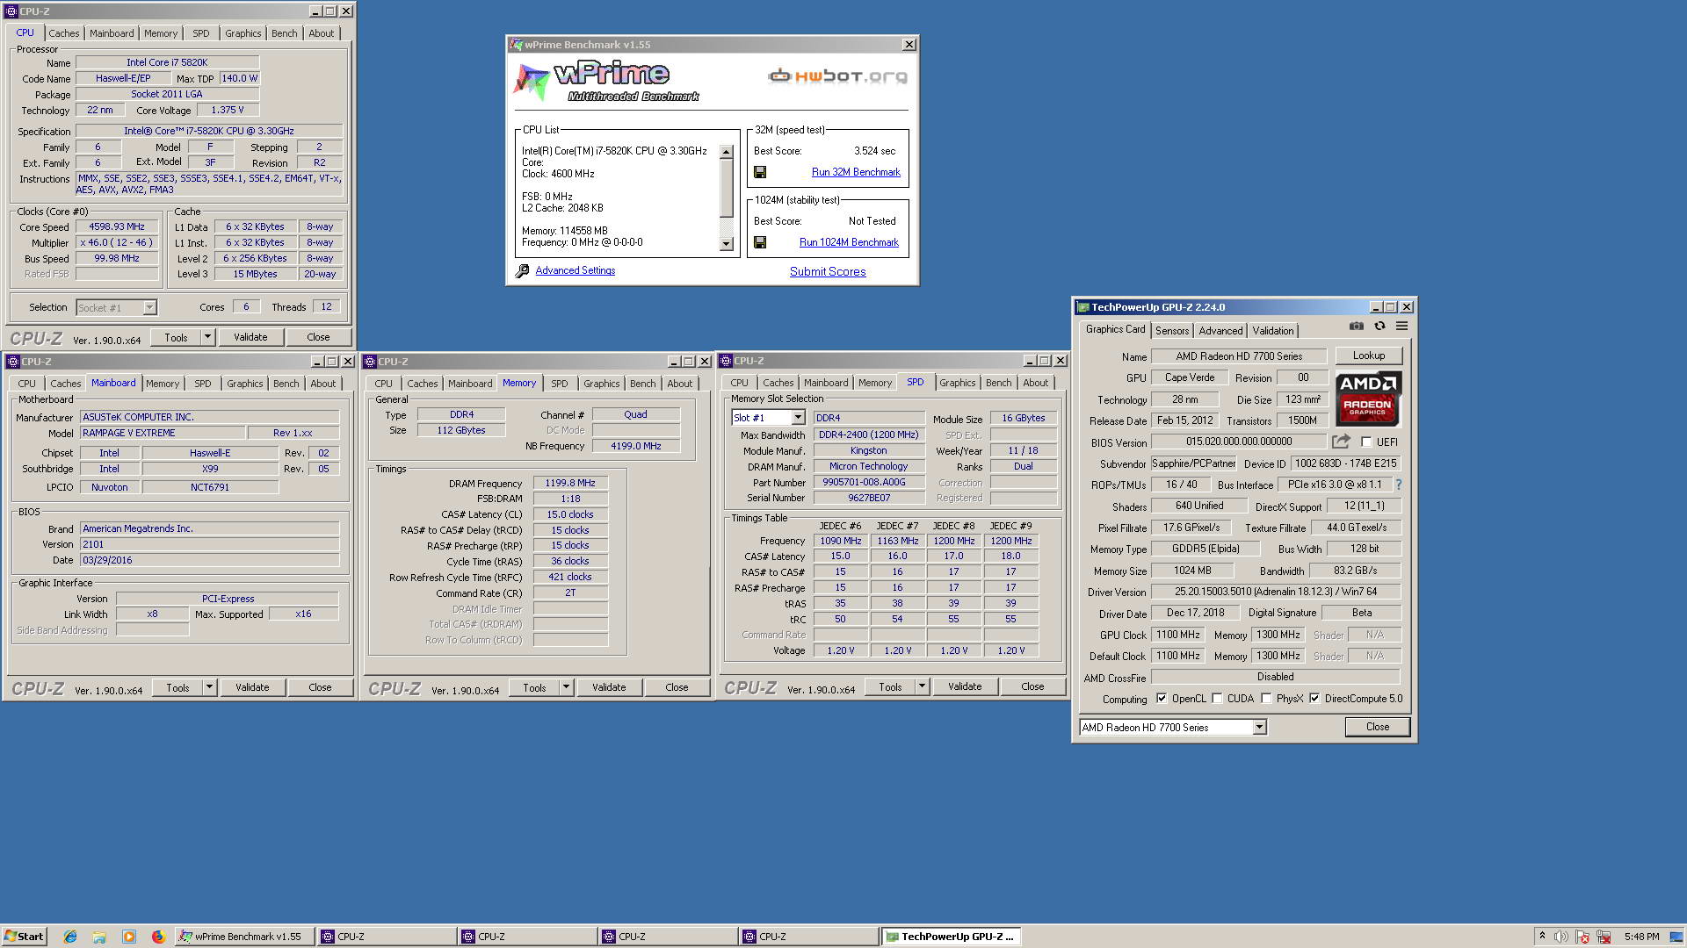The image size is (1687, 948).
Task: Open Windows Media Player quick launch icon
Action: tap(129, 937)
